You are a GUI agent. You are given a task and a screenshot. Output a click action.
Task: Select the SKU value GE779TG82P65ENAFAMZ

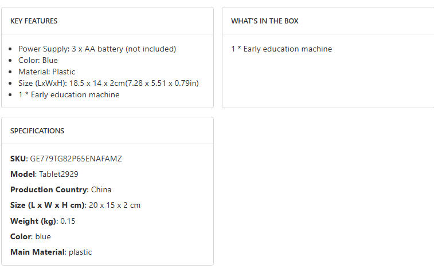point(76,159)
